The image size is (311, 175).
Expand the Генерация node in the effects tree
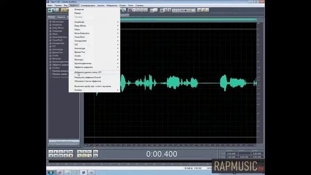point(51,31)
